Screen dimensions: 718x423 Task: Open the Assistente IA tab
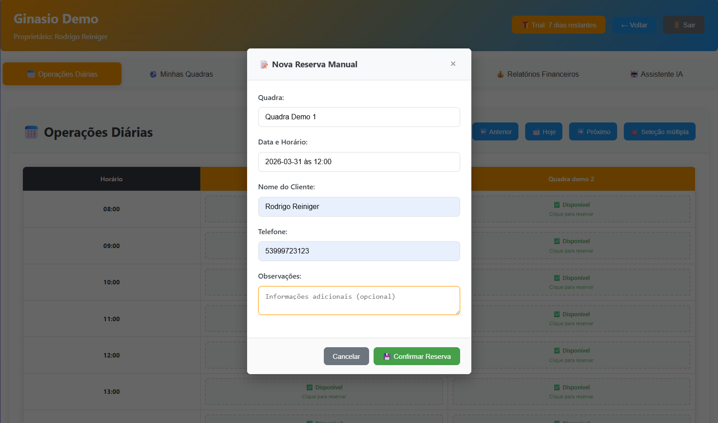(656, 74)
